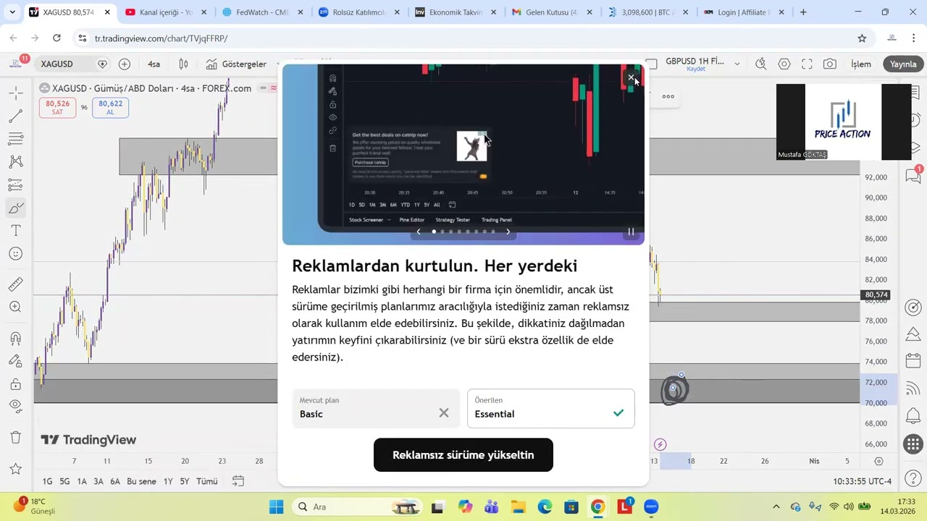The height and width of the screenshot is (521, 927).
Task: Toggle magnet mode
Action: tap(16, 338)
